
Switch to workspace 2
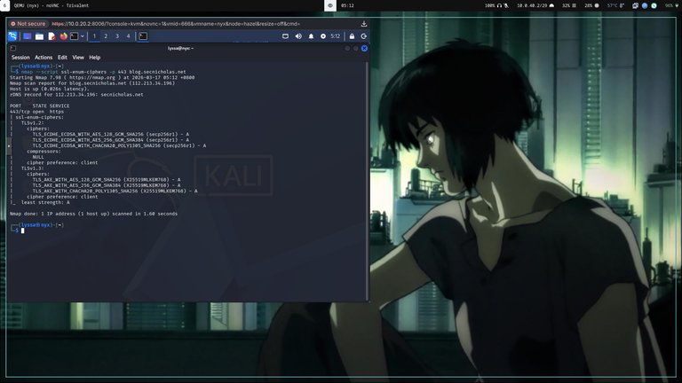coord(106,36)
